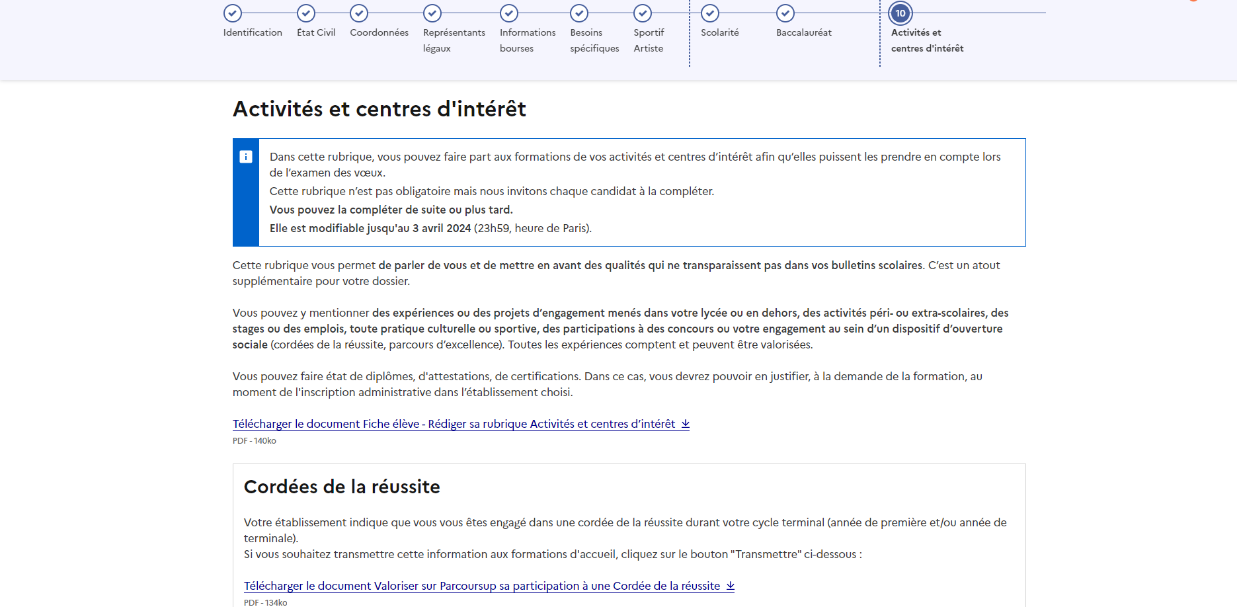The image size is (1237, 607).
Task: Open the Baccalauréat step checkmark circle
Action: [785, 13]
